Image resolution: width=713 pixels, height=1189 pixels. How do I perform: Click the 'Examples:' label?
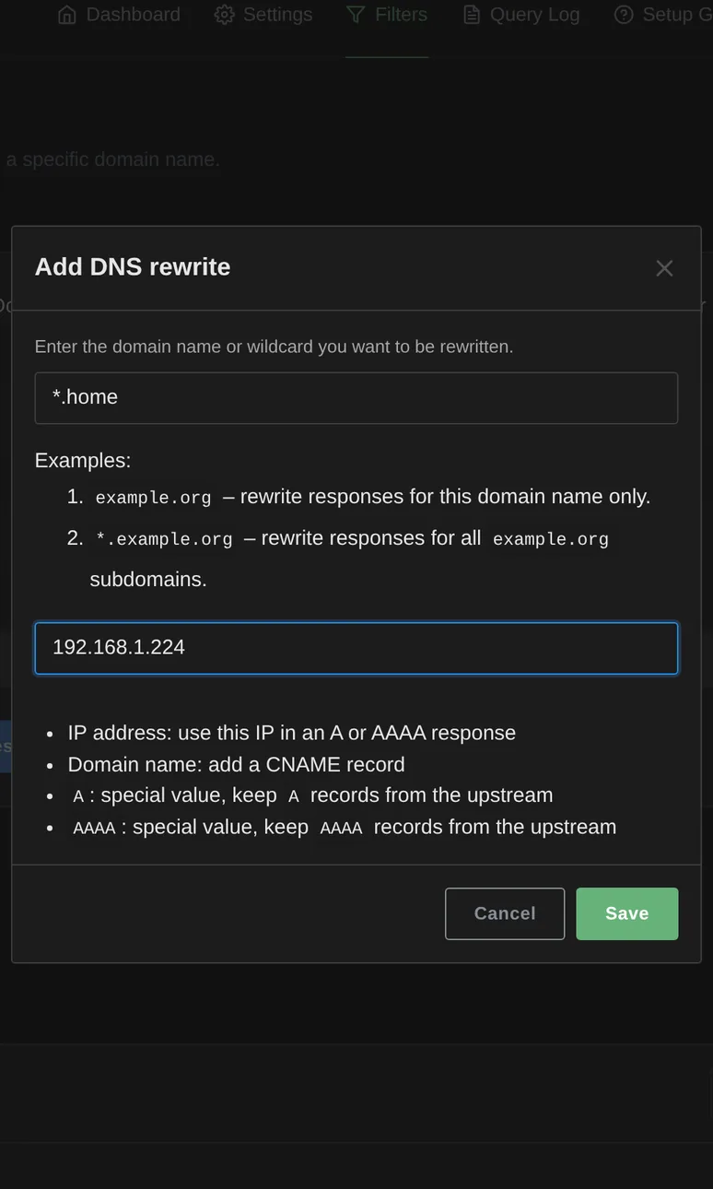[83, 460]
